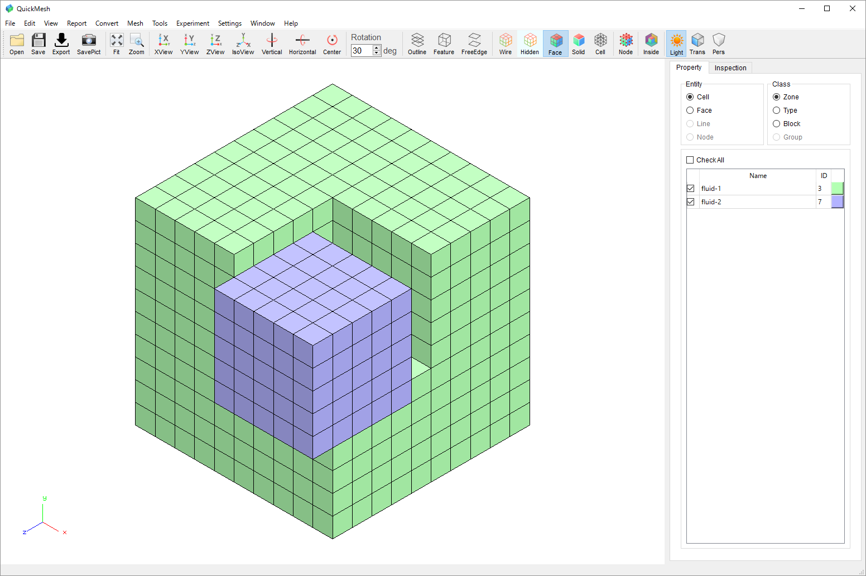The width and height of the screenshot is (866, 576).
Task: Open the Help menu
Action: tap(291, 23)
